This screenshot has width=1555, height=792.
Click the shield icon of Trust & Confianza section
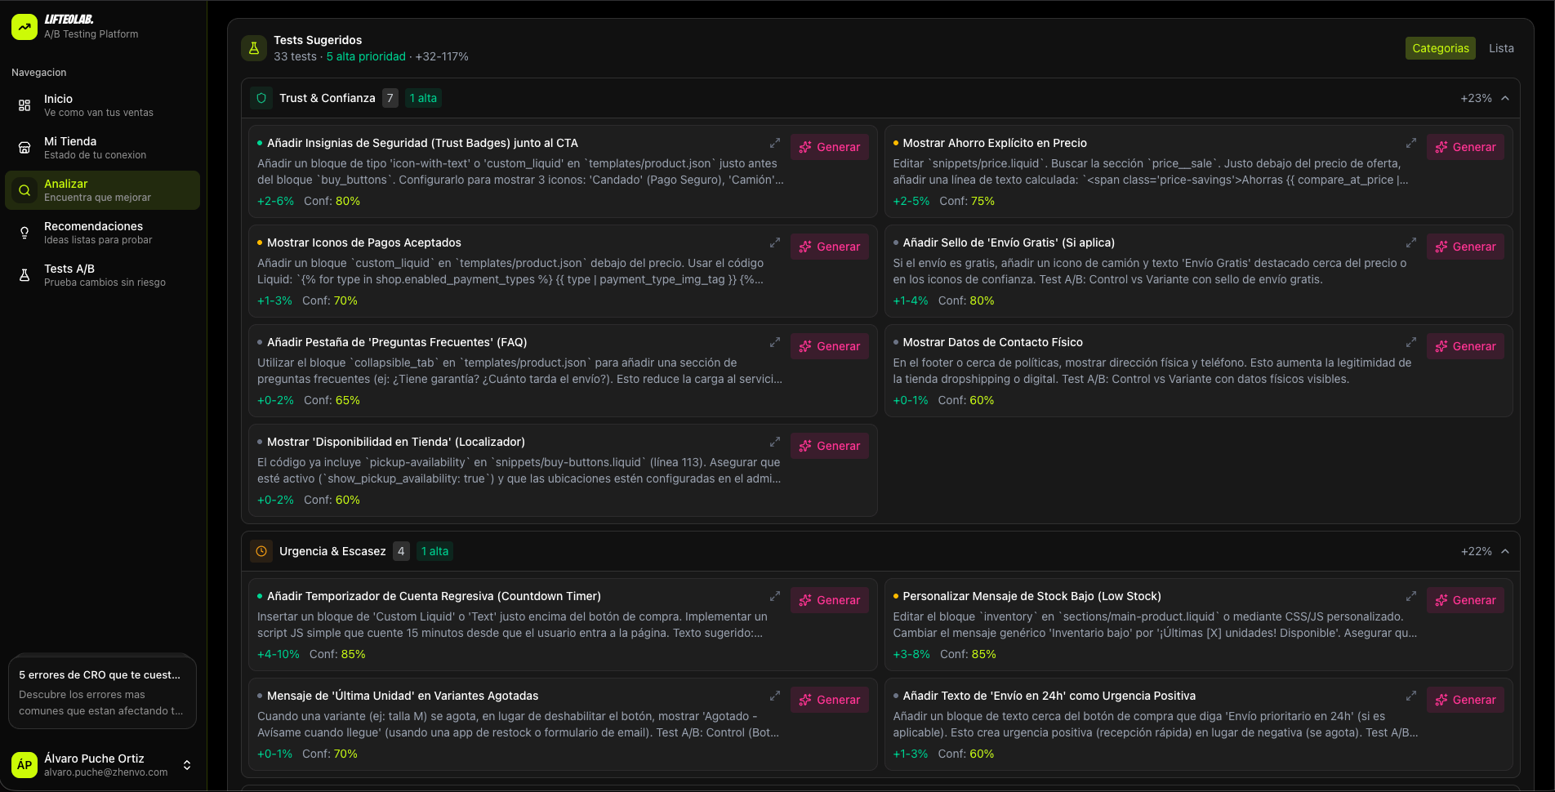[x=261, y=98]
